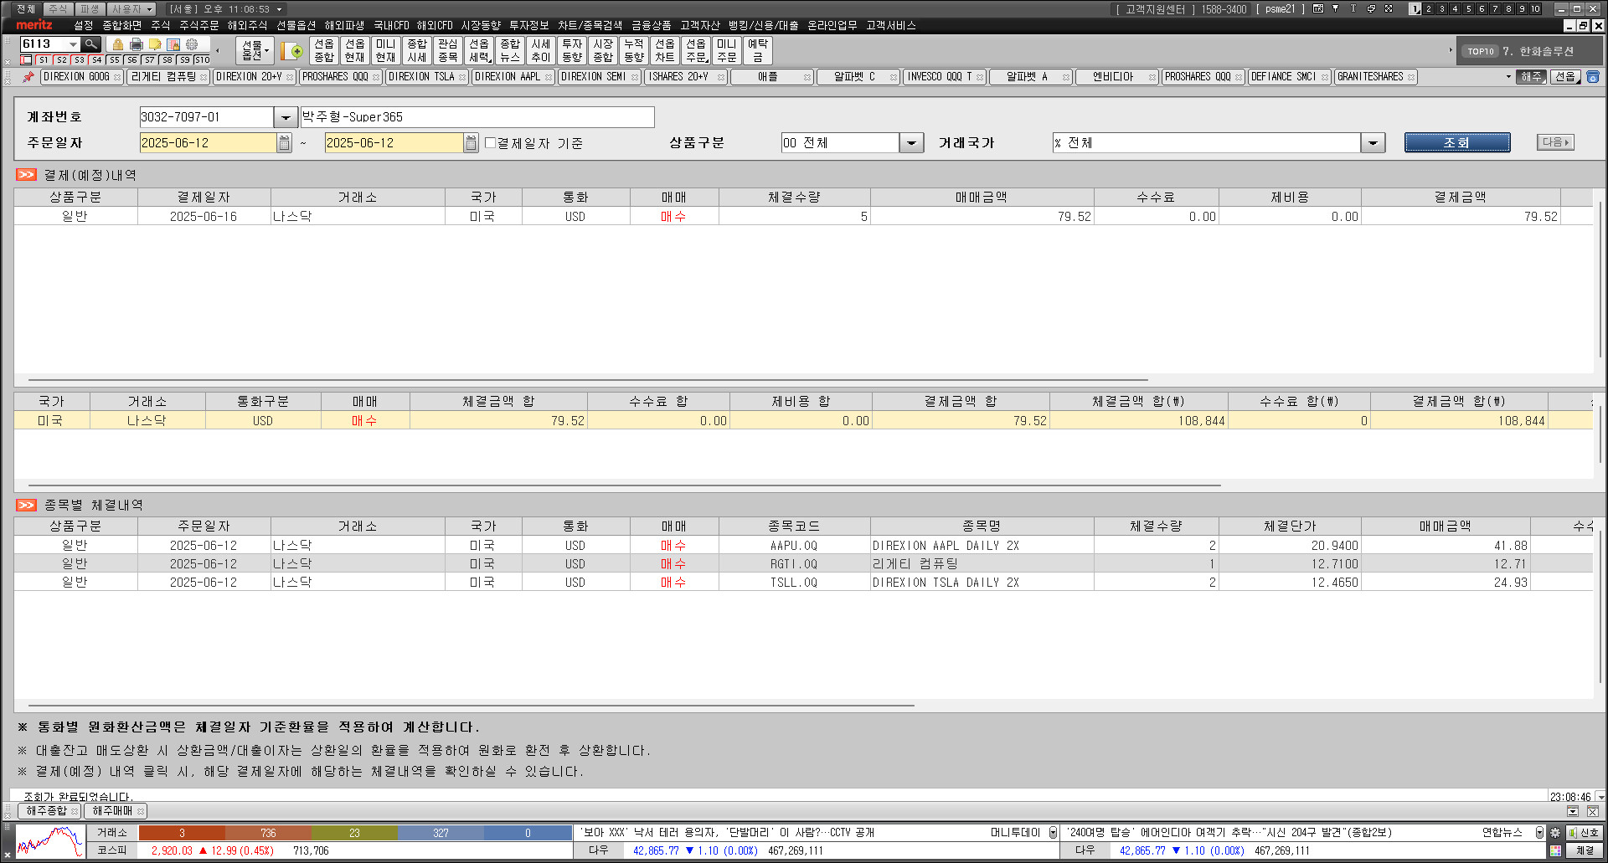1608x863 pixels.
Task: Open the 상품구분 dropdown list
Action: point(911,143)
